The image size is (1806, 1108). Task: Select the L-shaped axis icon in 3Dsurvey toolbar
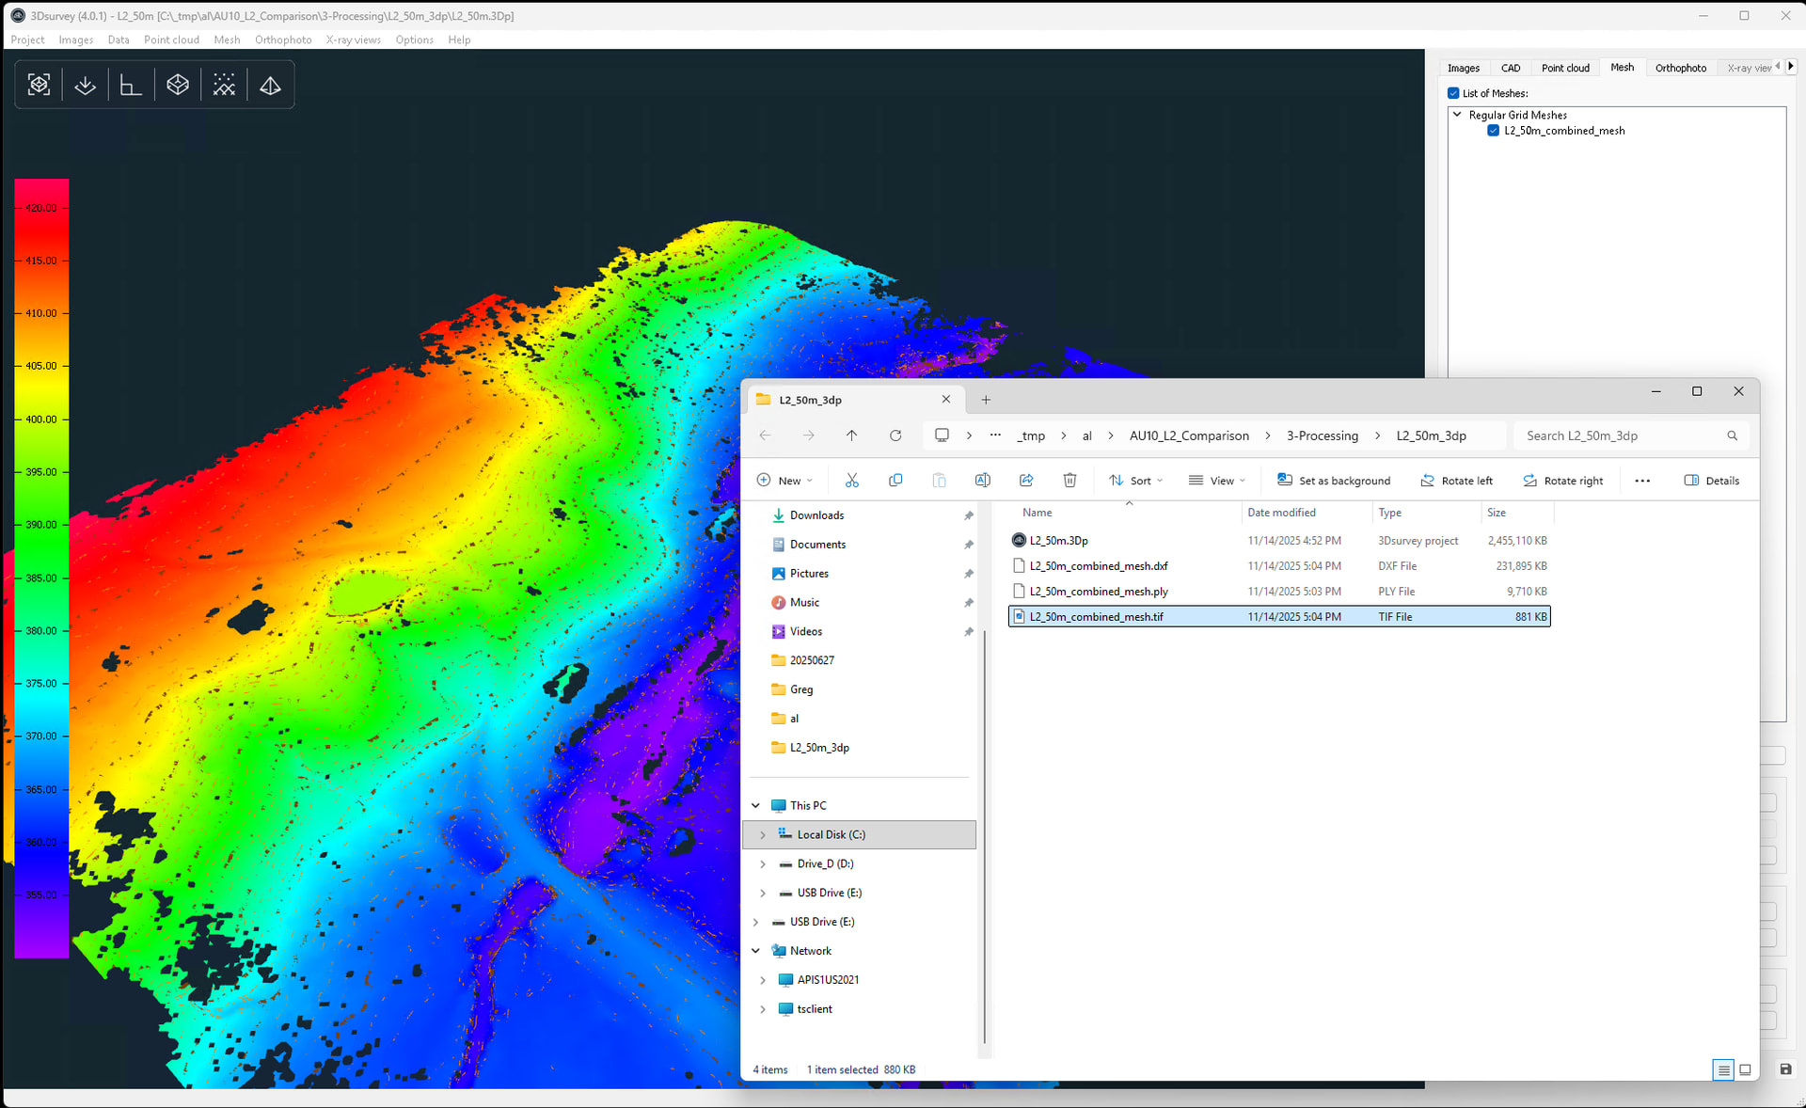coord(131,85)
